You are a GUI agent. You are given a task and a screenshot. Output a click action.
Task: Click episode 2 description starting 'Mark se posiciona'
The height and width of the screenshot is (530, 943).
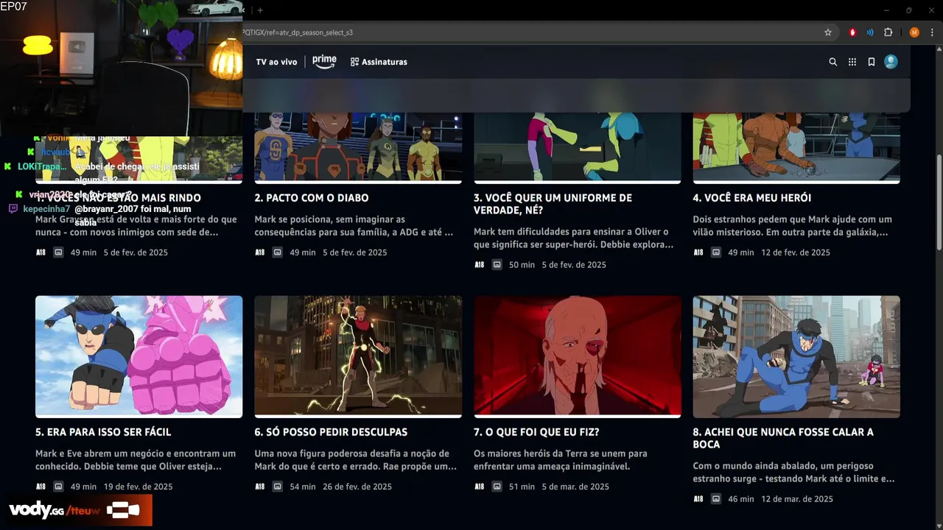coord(354,226)
